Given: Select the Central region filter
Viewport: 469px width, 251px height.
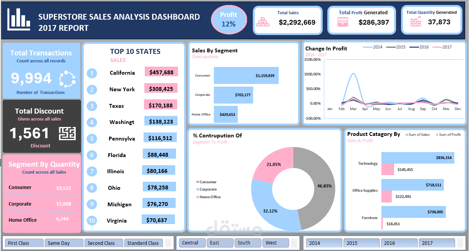Looking at the screenshot, I should click(192, 243).
